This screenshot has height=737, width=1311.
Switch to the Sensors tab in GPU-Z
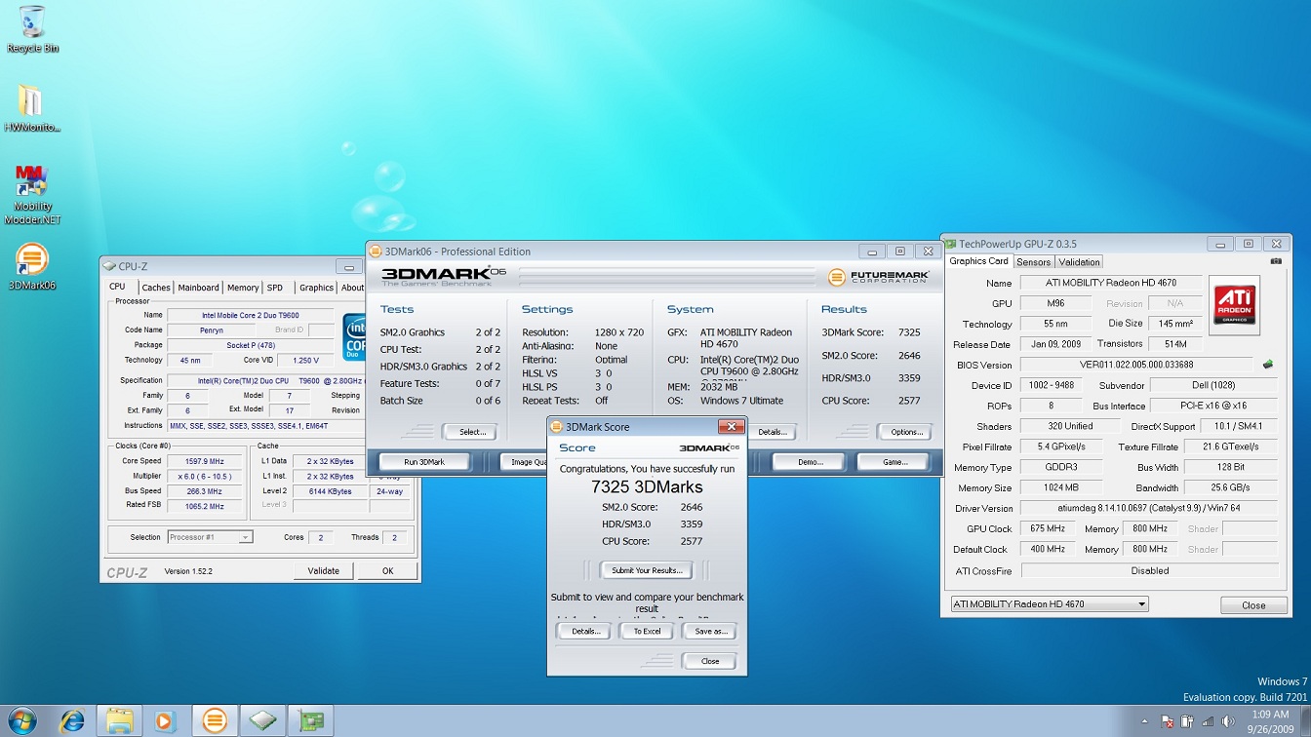coord(1033,261)
